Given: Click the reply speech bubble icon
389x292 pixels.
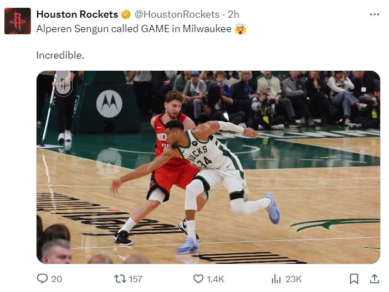Looking at the screenshot, I should [x=42, y=279].
